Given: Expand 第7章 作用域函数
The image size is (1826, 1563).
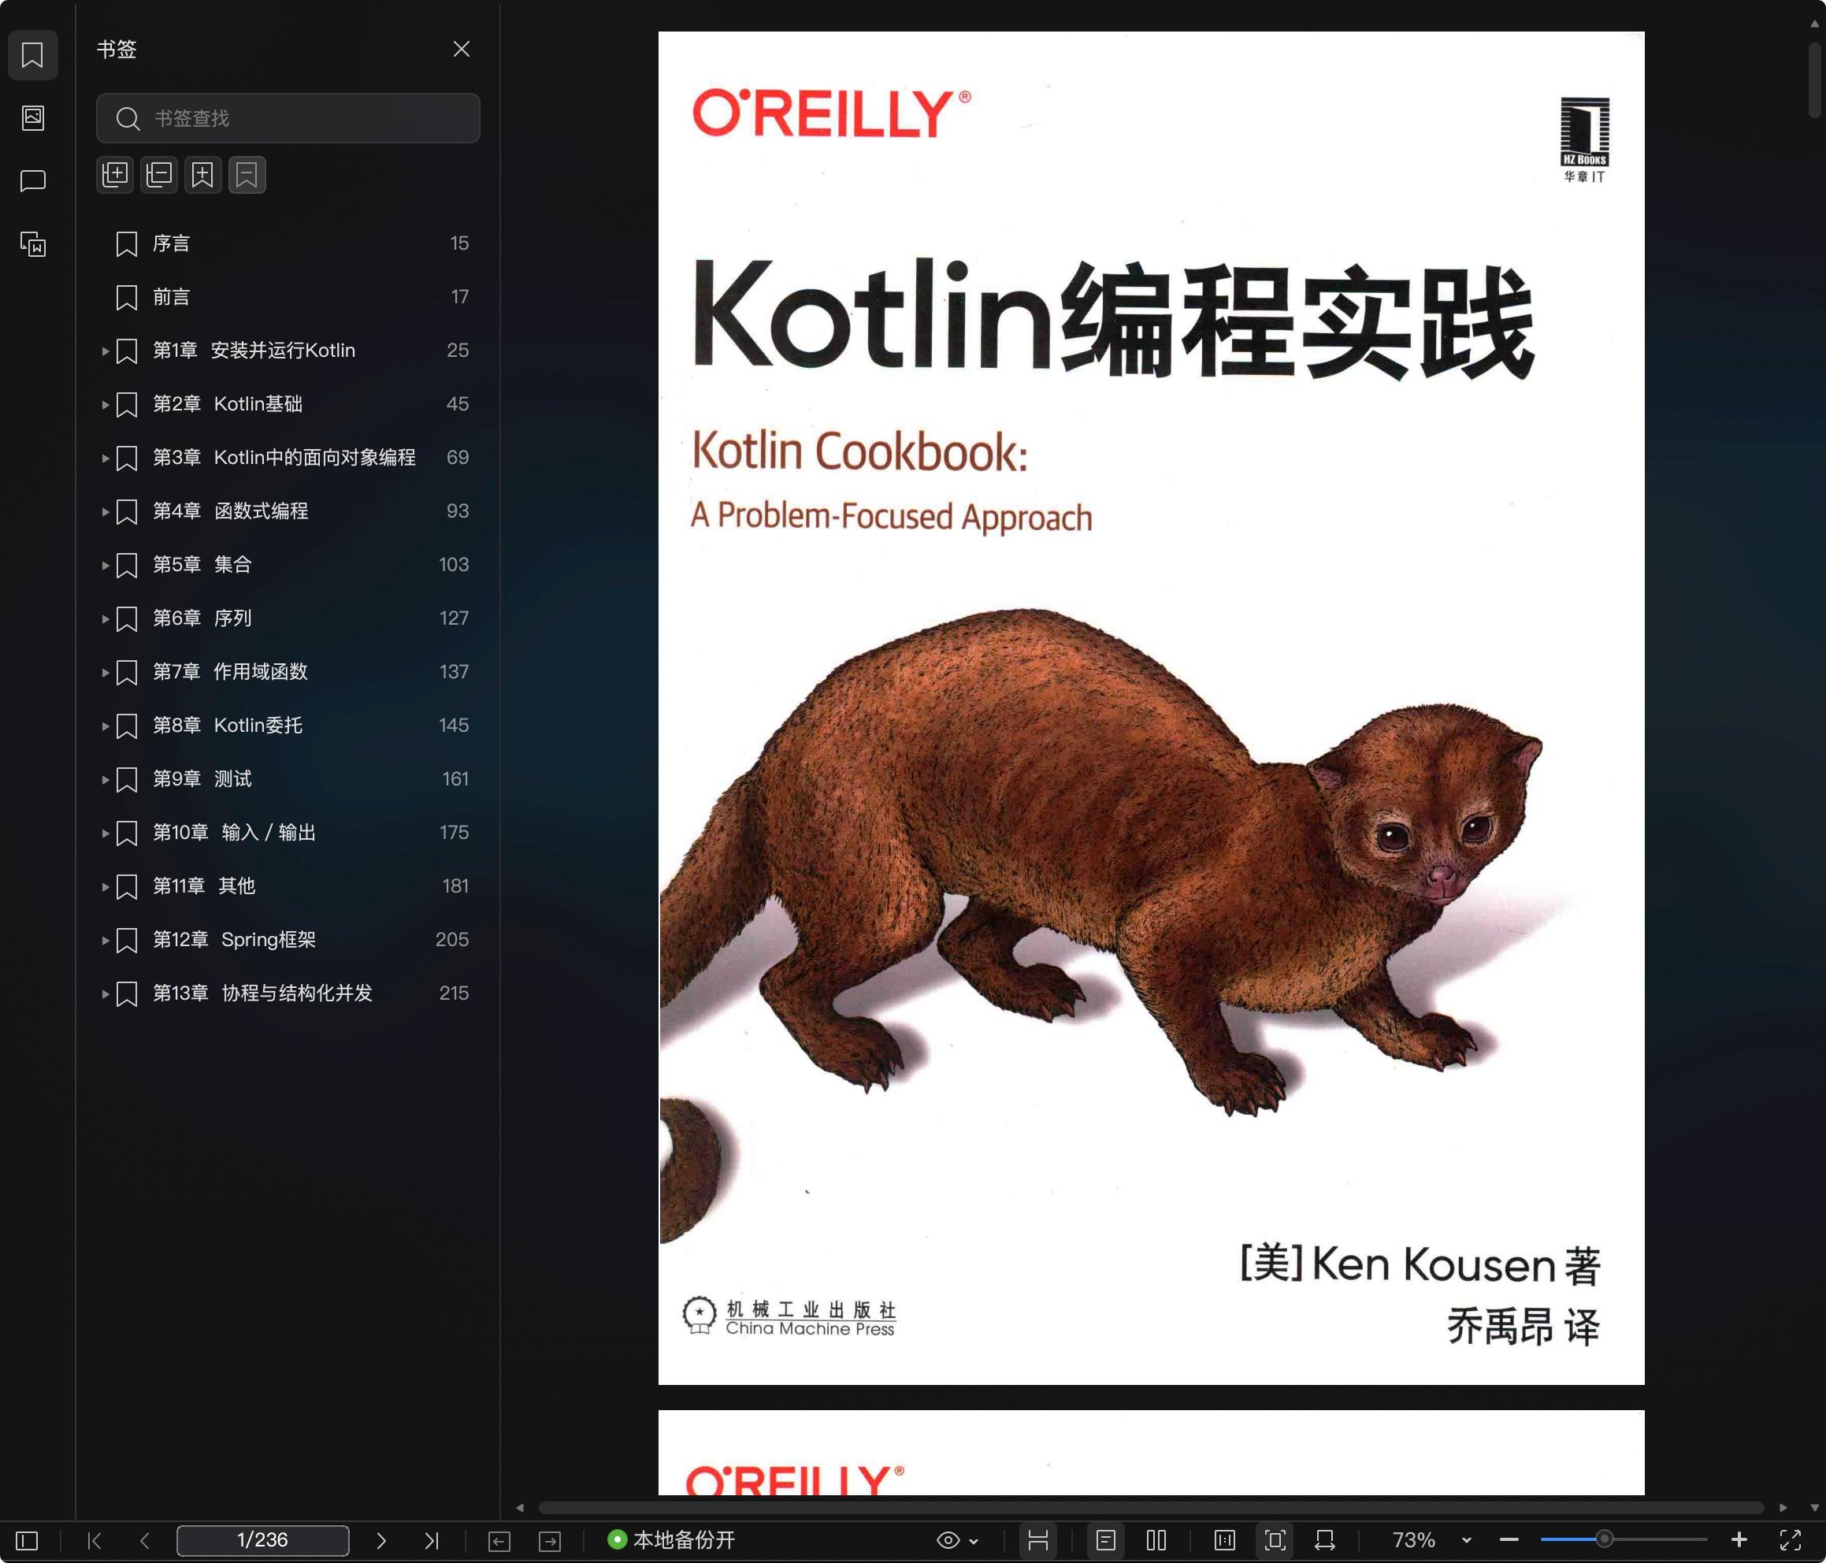Looking at the screenshot, I should [x=105, y=673].
